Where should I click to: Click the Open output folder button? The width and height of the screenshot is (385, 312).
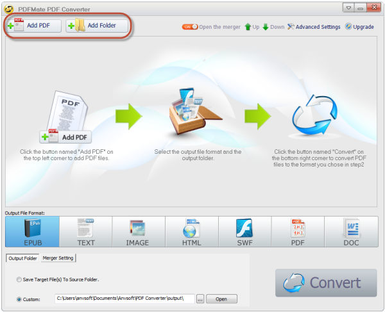[x=221, y=299]
